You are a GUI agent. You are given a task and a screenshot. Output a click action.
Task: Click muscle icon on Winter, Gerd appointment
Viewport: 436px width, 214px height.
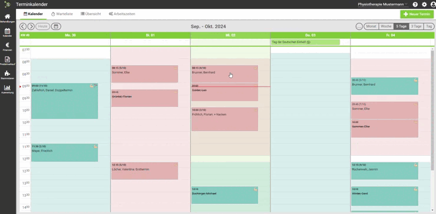coord(416,189)
